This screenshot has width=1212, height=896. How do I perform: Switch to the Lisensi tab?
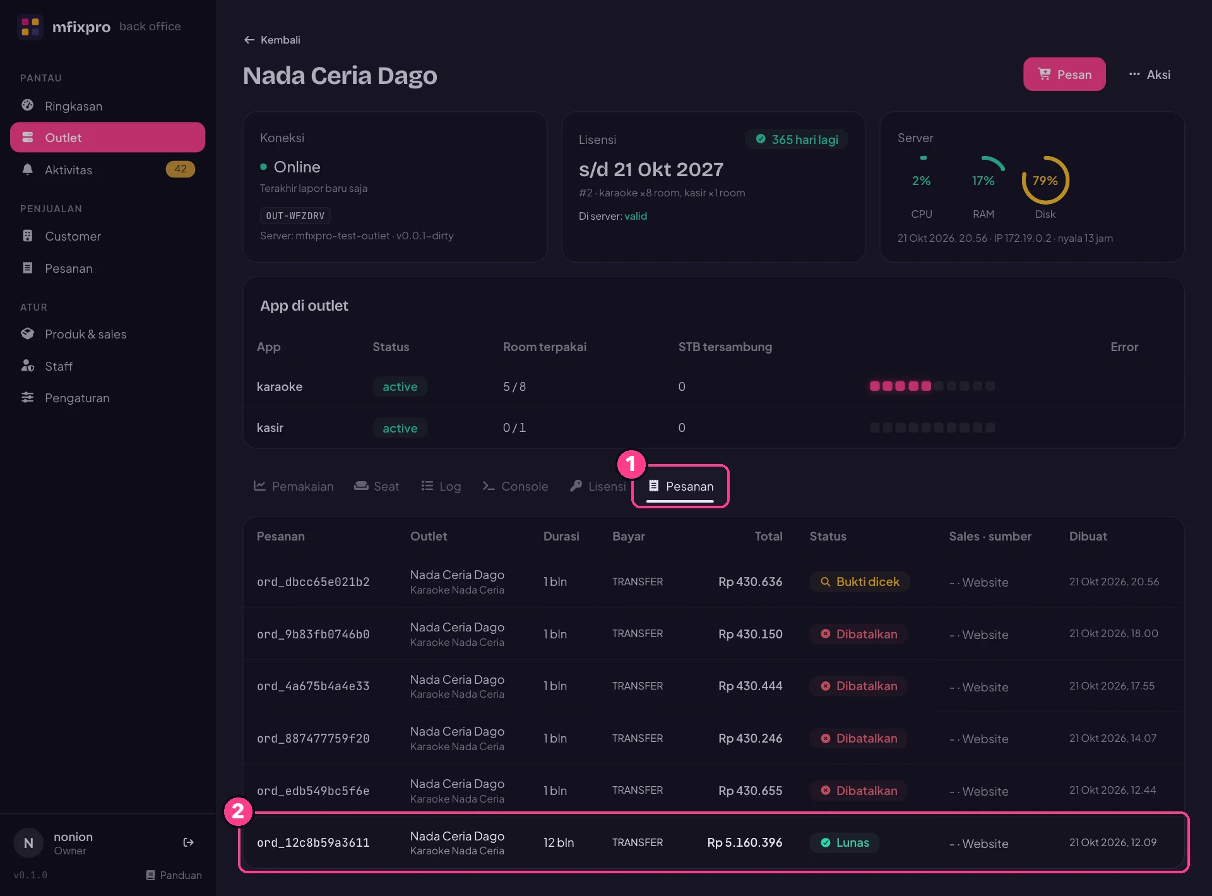pyautogui.click(x=598, y=486)
